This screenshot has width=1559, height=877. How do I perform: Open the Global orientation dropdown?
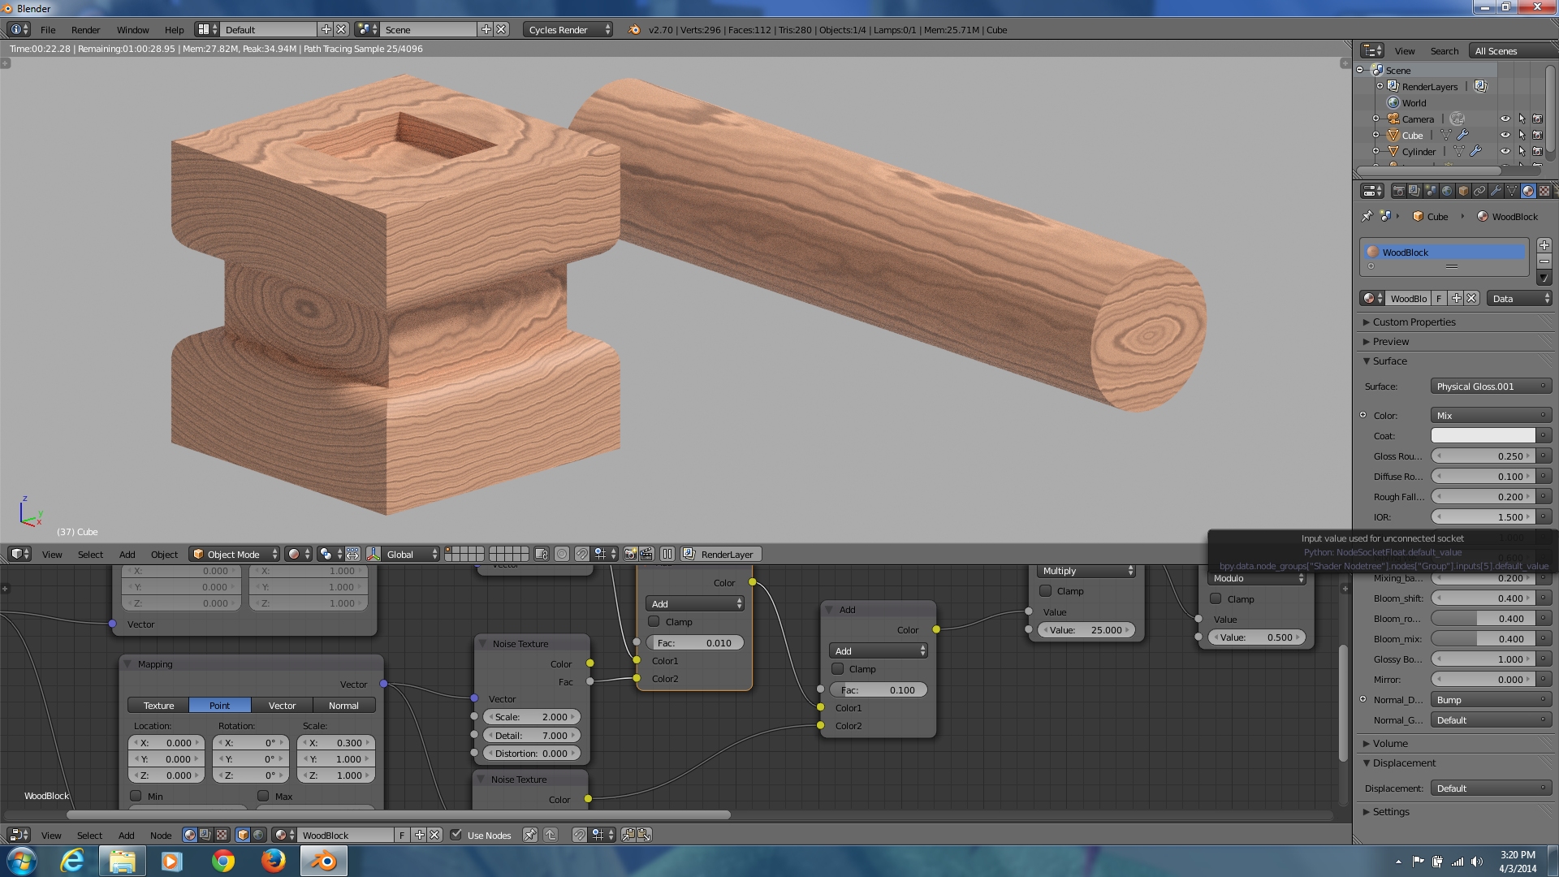411,554
